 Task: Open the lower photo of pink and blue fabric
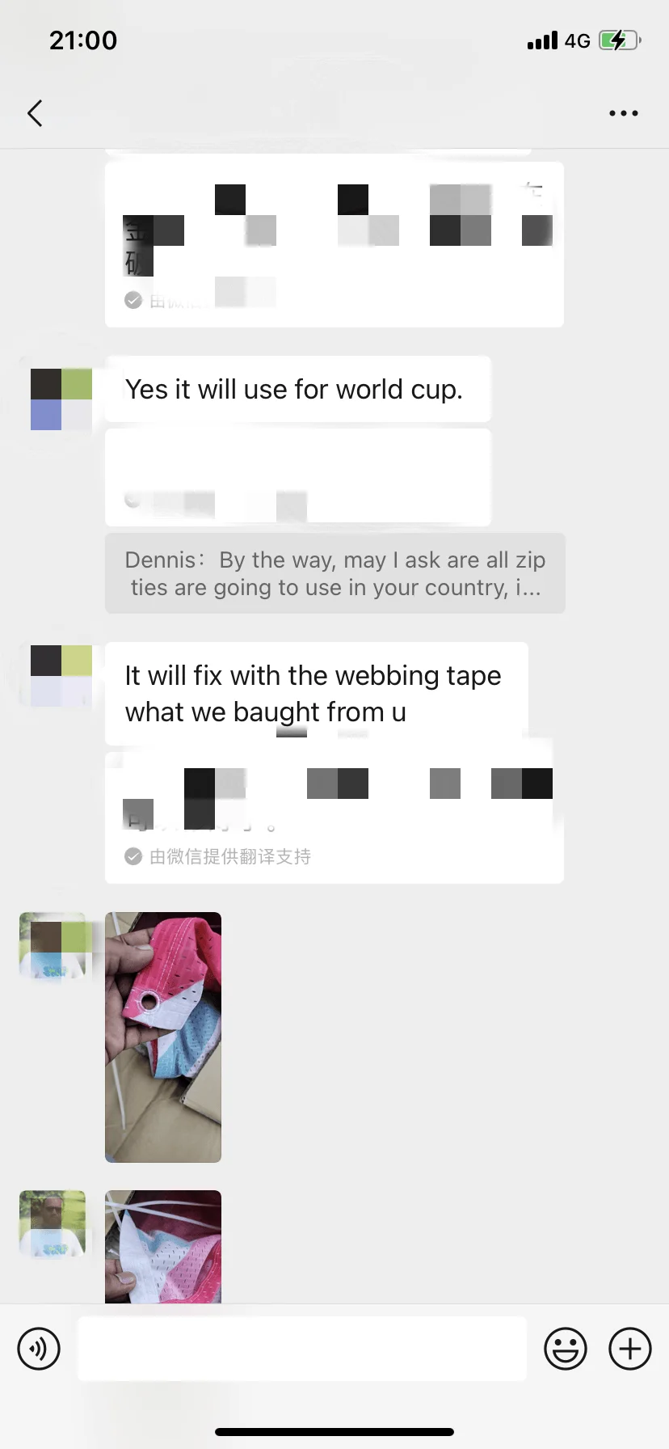163,1246
